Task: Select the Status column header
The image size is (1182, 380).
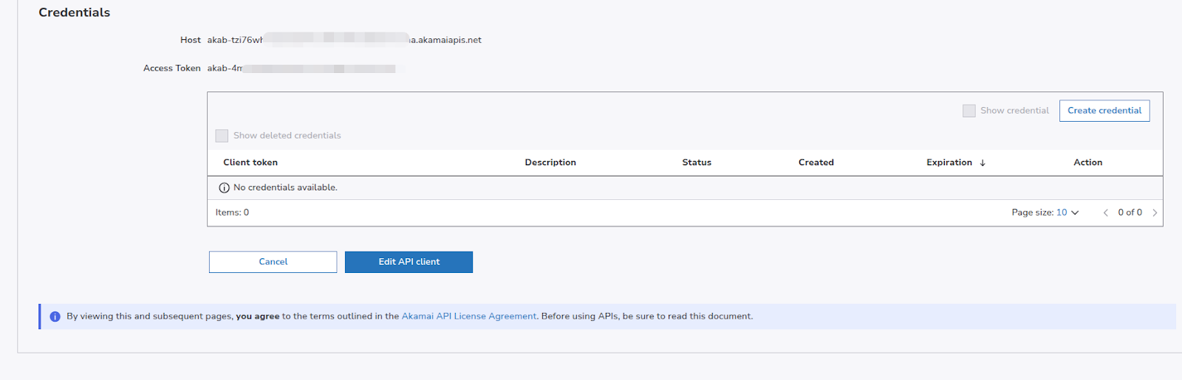Action: pos(696,162)
